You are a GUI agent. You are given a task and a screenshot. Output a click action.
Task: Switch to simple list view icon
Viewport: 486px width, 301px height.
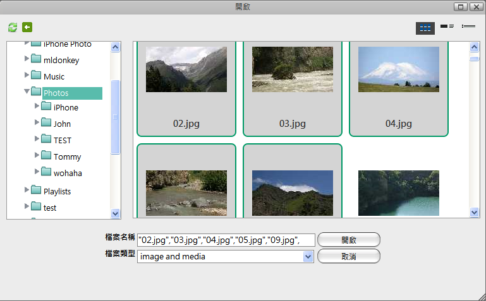tap(468, 27)
